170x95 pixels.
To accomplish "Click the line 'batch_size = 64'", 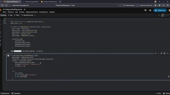I will [x=16, y=23].
